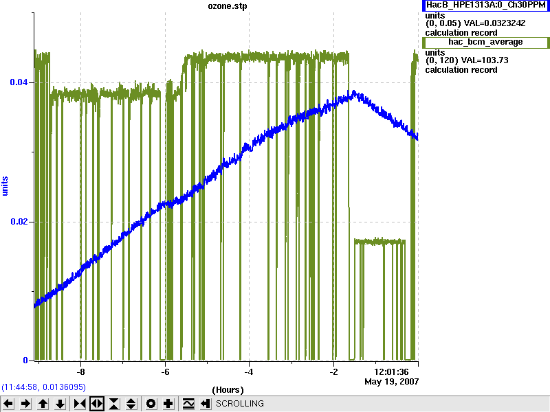550x412 pixels.
Task: Select the HacB_HPE1313A:0_Ch30PPM legend entry
Action: (x=486, y=5)
